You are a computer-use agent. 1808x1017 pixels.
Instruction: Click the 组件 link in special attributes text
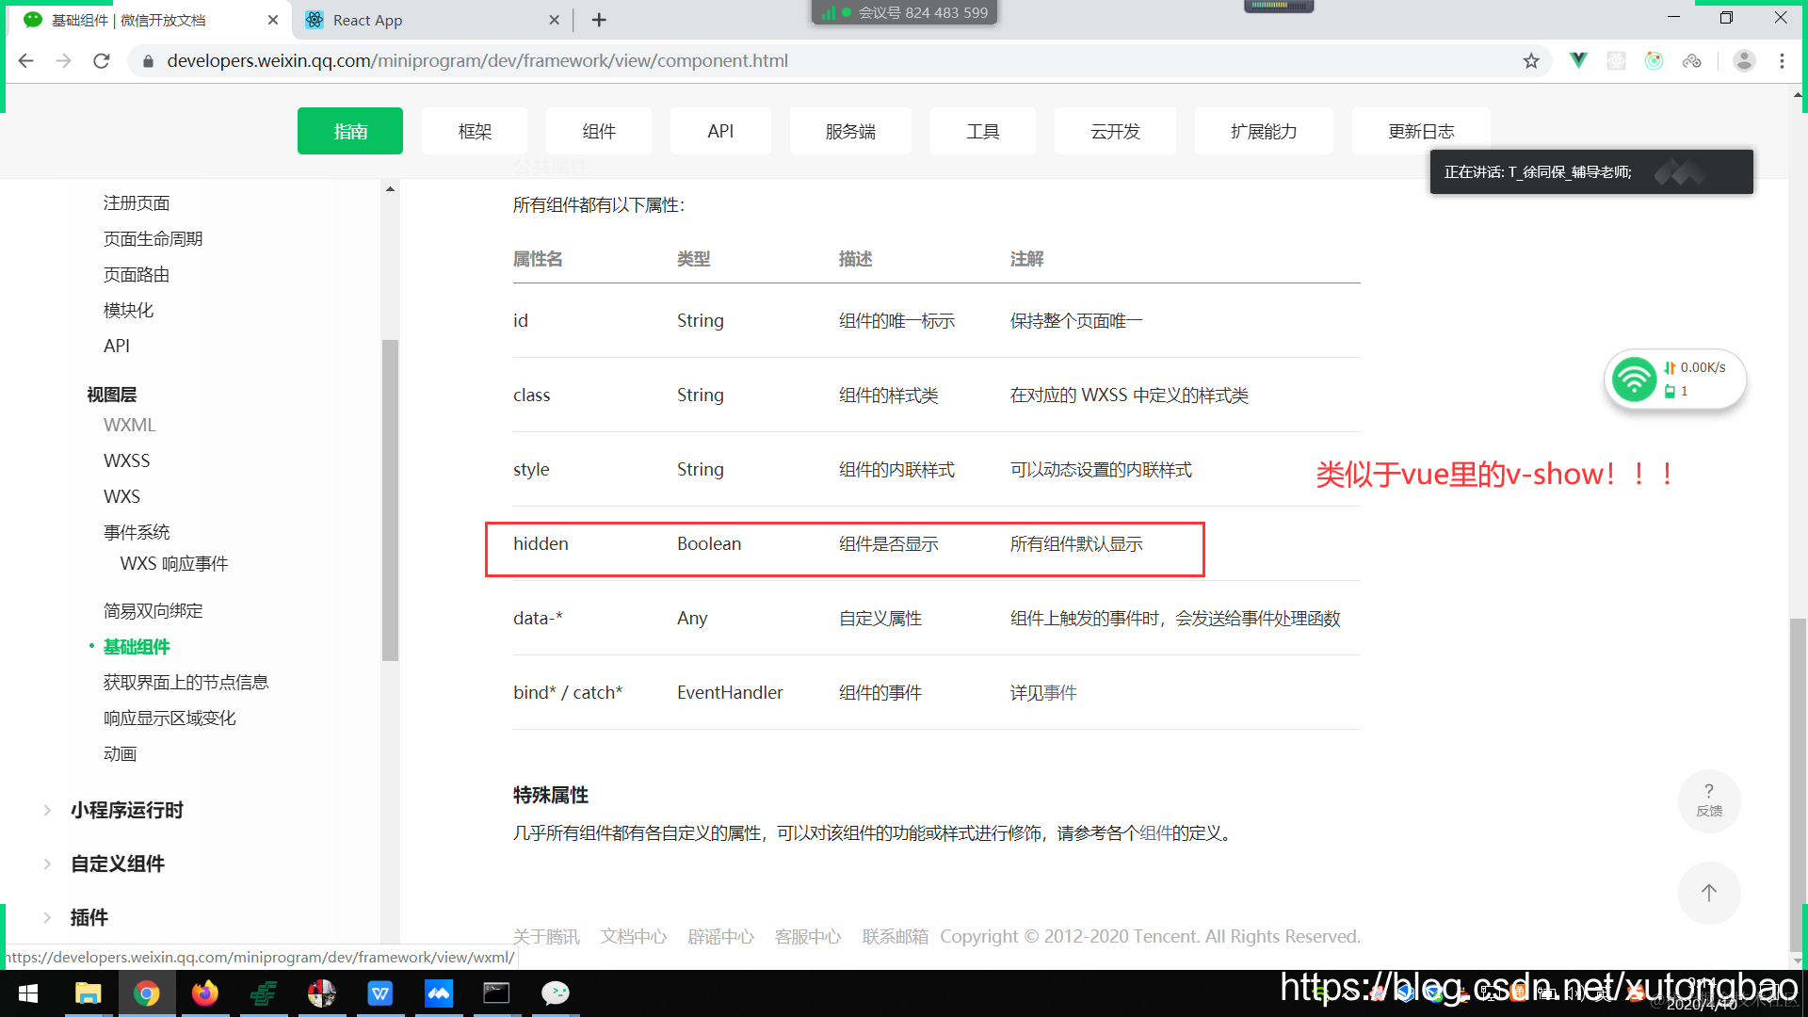pos(1155,833)
